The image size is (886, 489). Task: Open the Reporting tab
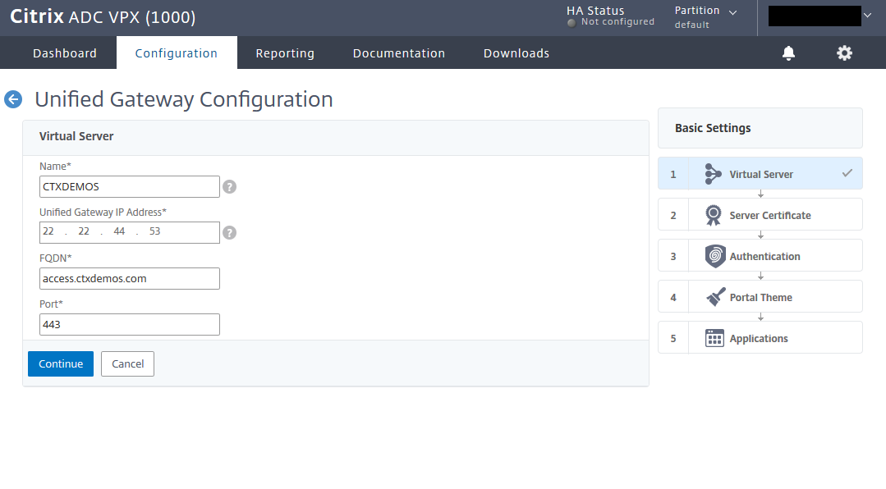285,53
